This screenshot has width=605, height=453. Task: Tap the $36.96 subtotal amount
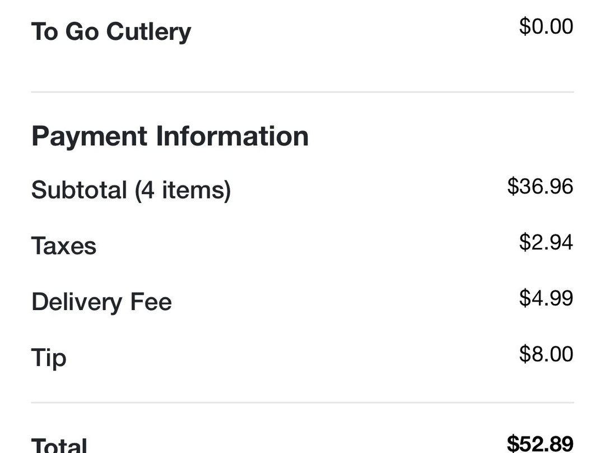[540, 186]
